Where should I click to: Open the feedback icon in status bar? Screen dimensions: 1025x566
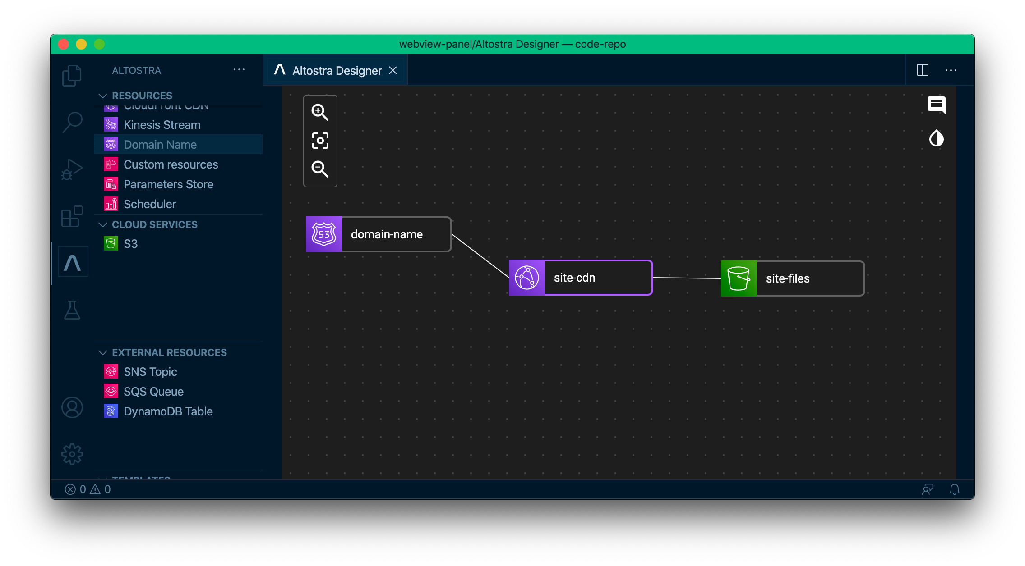tap(928, 489)
